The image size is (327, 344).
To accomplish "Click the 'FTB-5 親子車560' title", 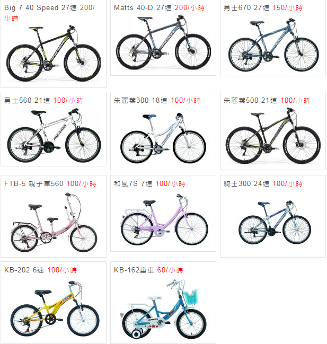I will 34,183.
